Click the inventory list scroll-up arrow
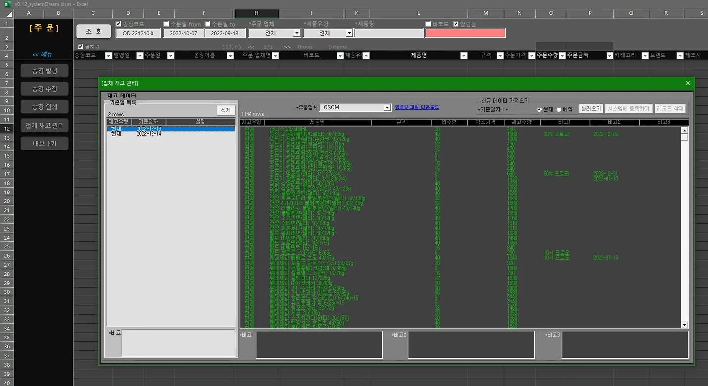 685,130
